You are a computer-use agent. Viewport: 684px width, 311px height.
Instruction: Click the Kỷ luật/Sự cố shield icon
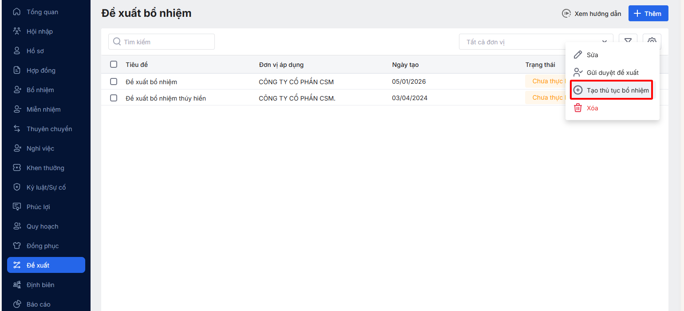pyautogui.click(x=17, y=187)
